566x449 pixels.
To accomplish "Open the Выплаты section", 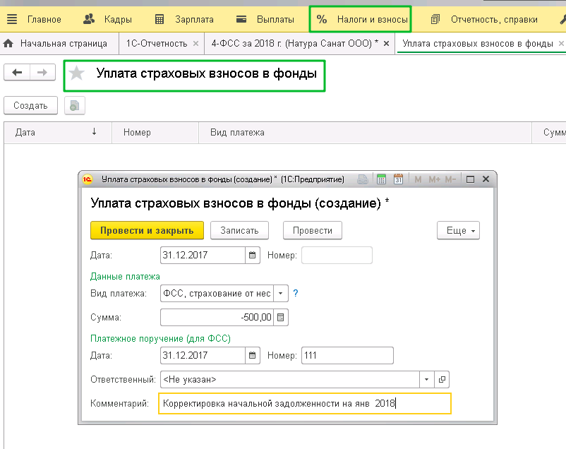I will tap(275, 20).
